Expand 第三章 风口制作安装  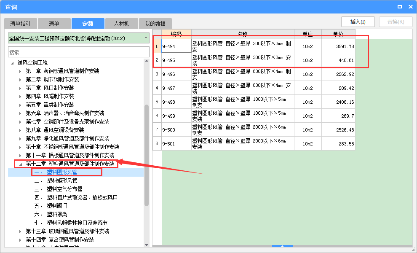[20, 88]
